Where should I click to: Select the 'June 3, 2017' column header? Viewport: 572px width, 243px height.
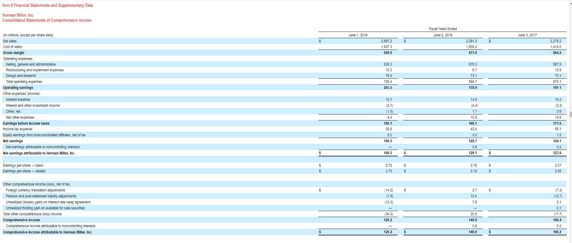[x=527, y=35]
